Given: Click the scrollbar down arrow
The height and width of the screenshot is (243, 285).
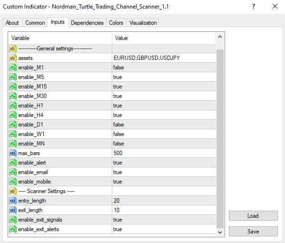Looking at the screenshot, I should (220, 232).
